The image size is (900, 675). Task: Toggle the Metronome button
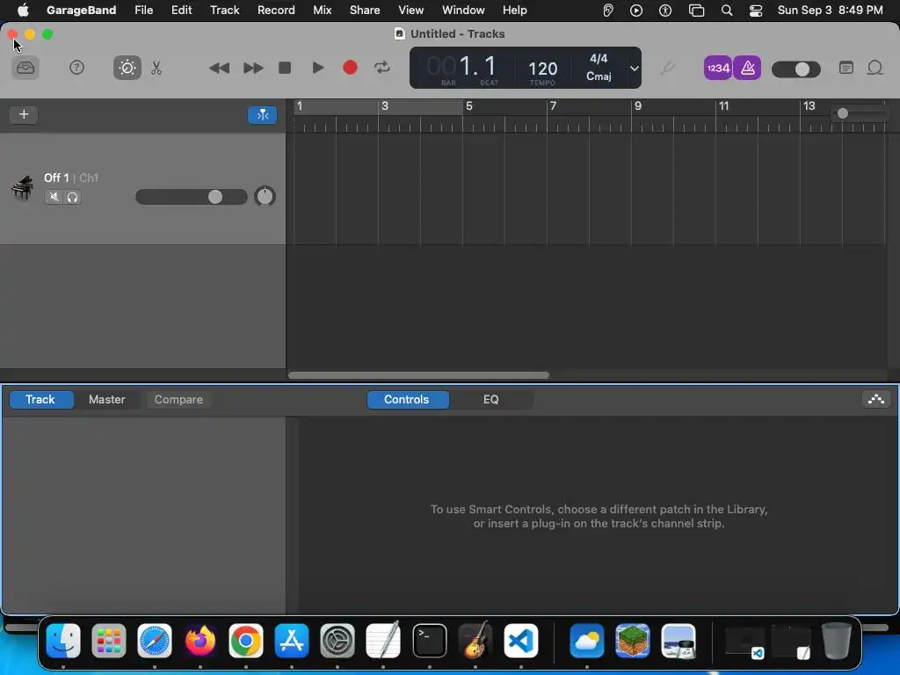point(747,69)
